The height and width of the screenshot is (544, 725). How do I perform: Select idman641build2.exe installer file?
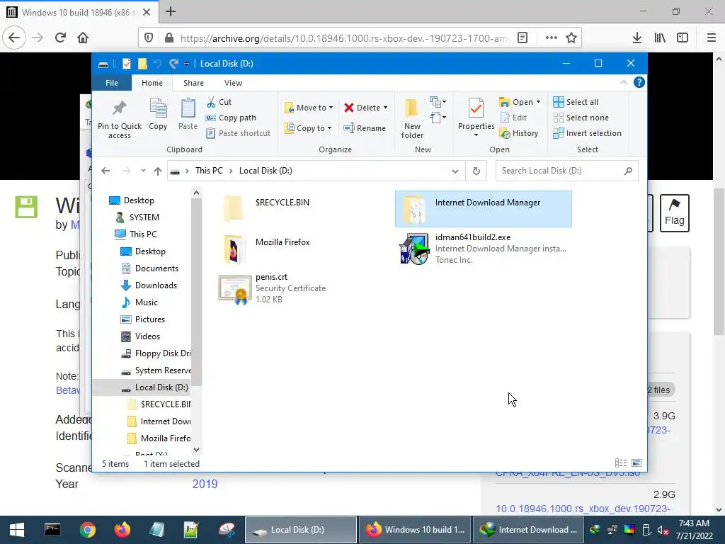484,249
